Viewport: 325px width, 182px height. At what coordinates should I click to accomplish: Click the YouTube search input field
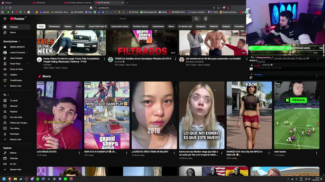(x=155, y=18)
